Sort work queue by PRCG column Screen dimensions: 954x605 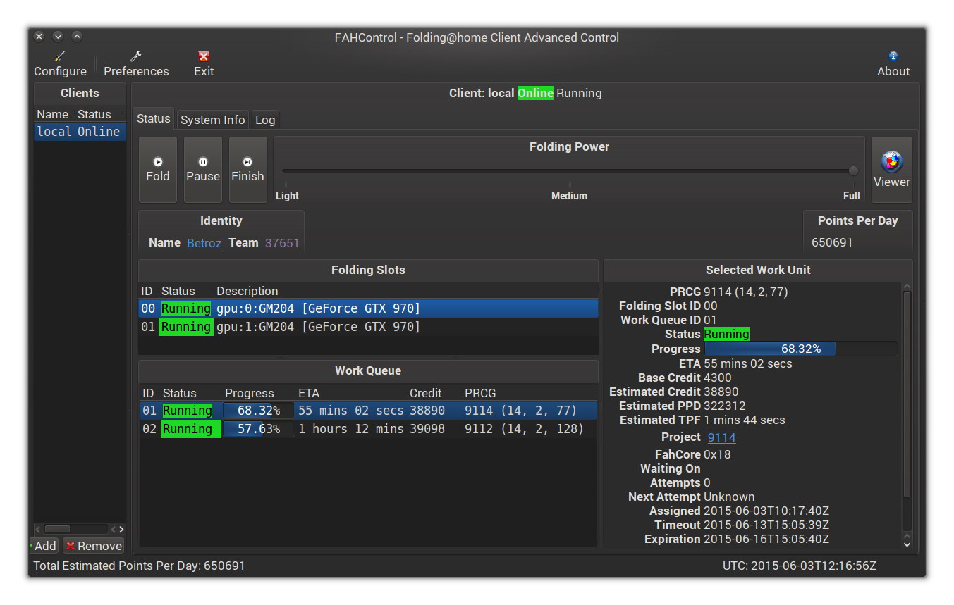[480, 393]
